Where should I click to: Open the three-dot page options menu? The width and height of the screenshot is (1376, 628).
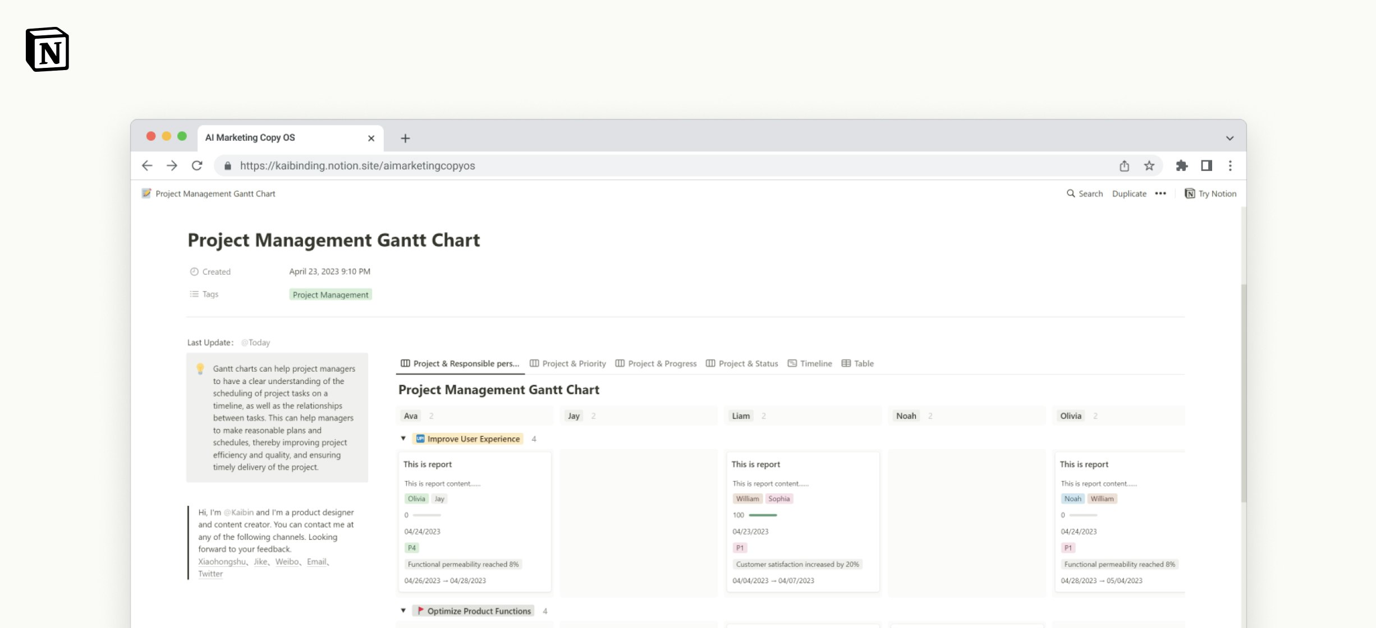pyautogui.click(x=1161, y=193)
